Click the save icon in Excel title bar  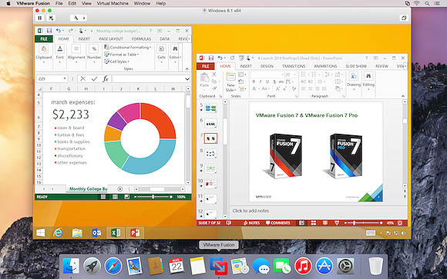click(x=49, y=31)
